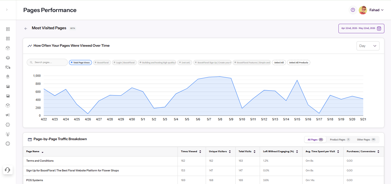The width and height of the screenshot is (391, 184).
Task: Open help via the question mark icon
Action: pyautogui.click(x=353, y=10)
